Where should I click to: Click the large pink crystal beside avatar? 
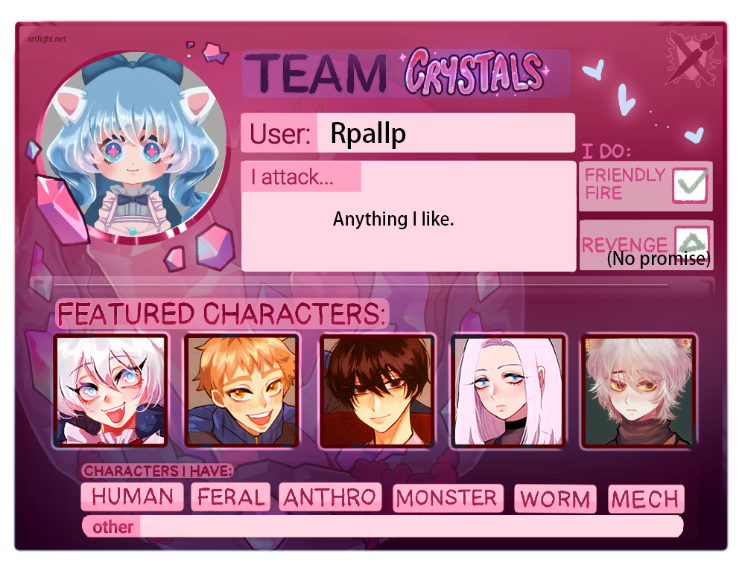(x=61, y=208)
